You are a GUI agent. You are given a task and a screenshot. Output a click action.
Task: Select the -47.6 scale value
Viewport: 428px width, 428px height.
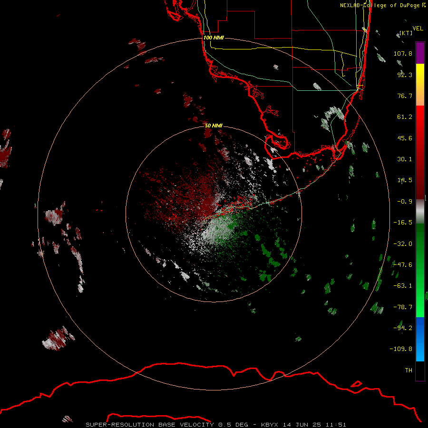tap(403, 265)
